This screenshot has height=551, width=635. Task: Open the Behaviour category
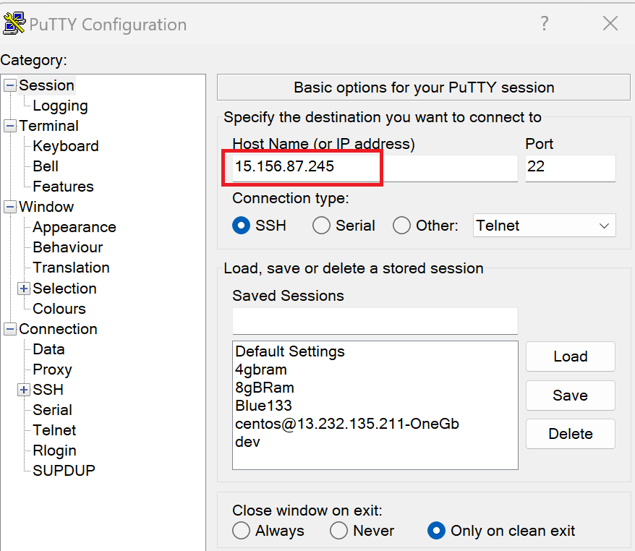(x=68, y=247)
